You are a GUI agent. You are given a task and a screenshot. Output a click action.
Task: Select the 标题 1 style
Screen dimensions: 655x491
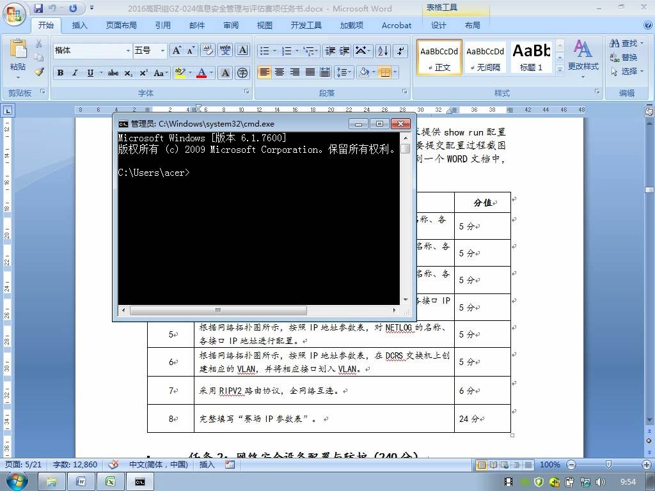[531, 57]
